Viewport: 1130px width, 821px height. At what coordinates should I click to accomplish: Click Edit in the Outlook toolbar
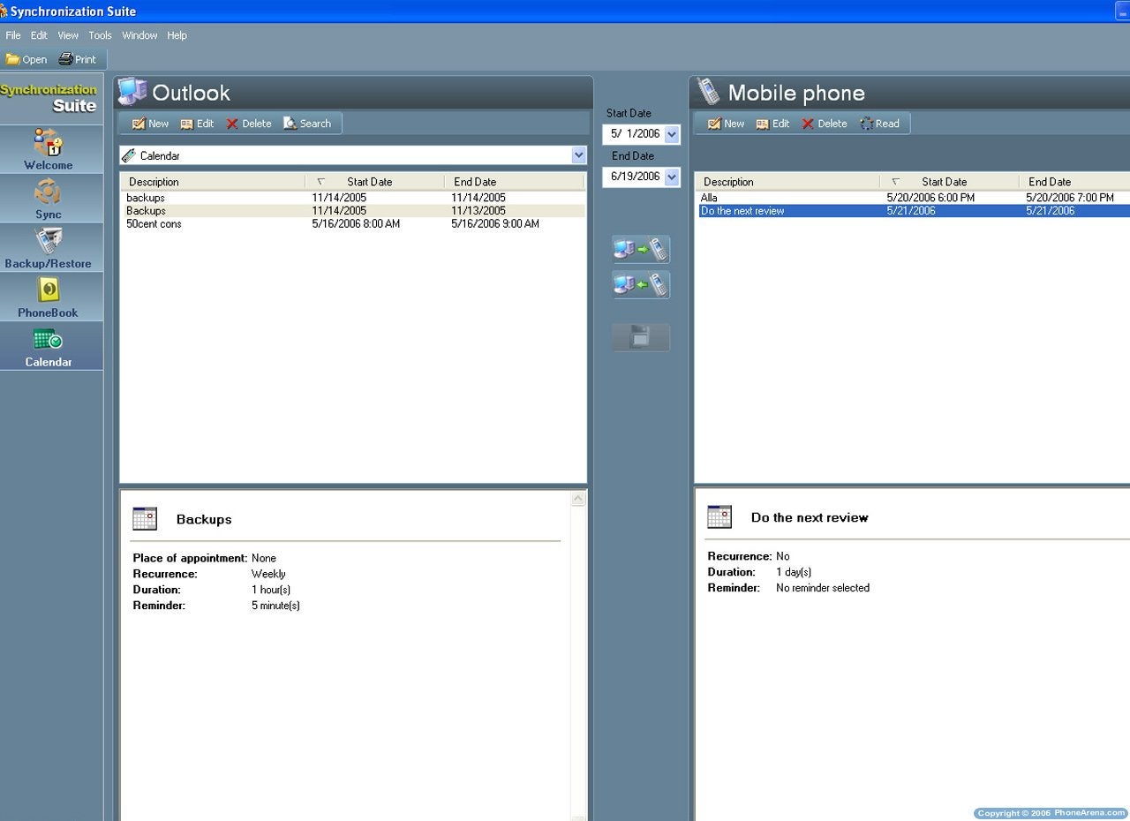point(197,124)
